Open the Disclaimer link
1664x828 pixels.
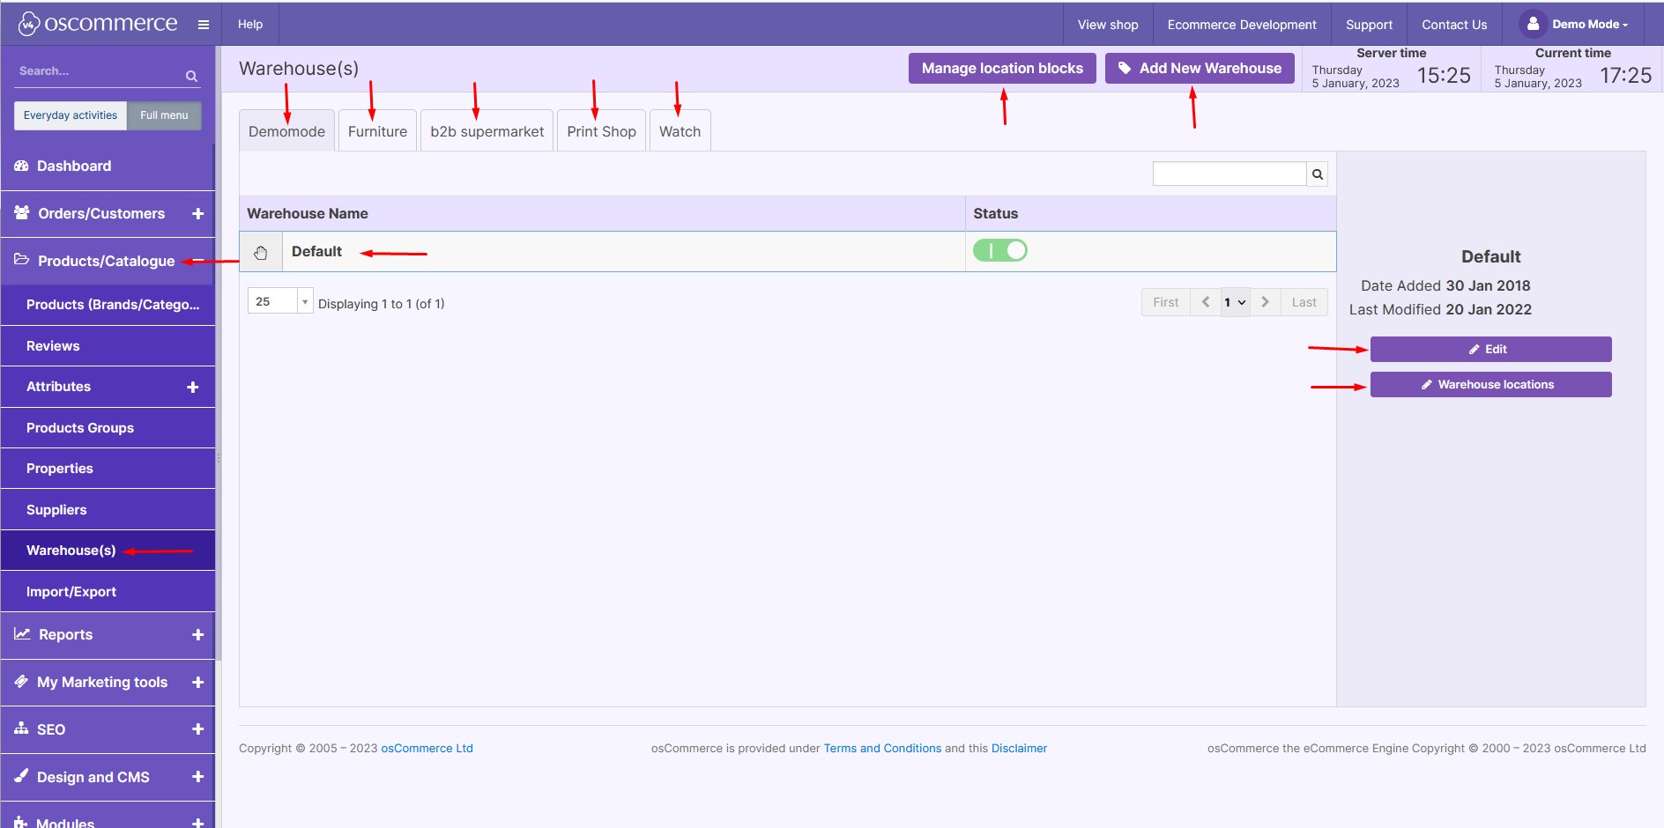[1019, 749]
